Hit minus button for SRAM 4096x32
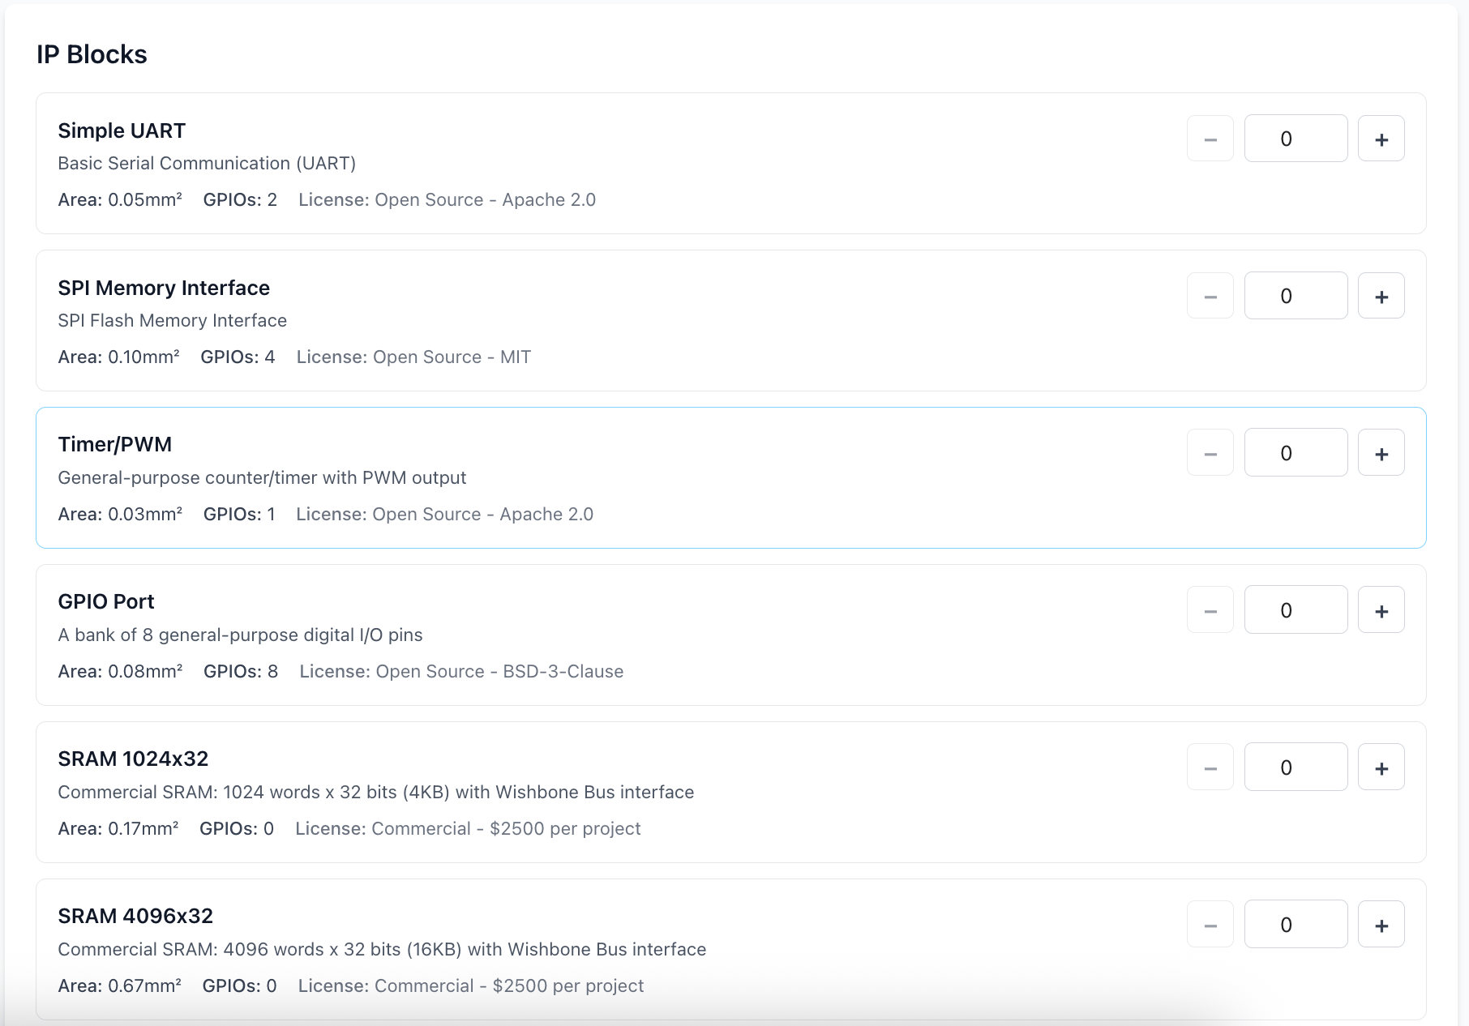This screenshot has height=1026, width=1469. (1210, 926)
